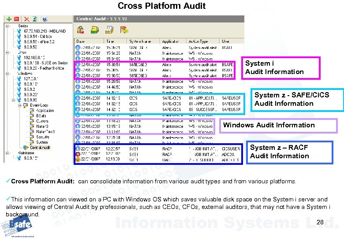Select 67.75.183.213 - MIDLAND tree node
This screenshot has width=344, height=238.
click(x=45, y=31)
